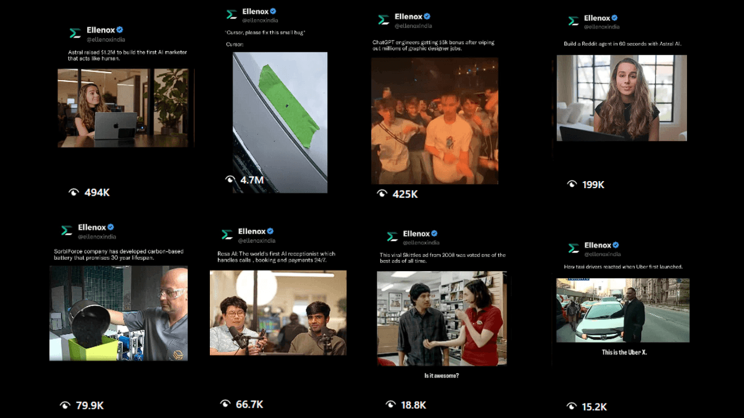Click the eye icon beside 494K views

(74, 192)
